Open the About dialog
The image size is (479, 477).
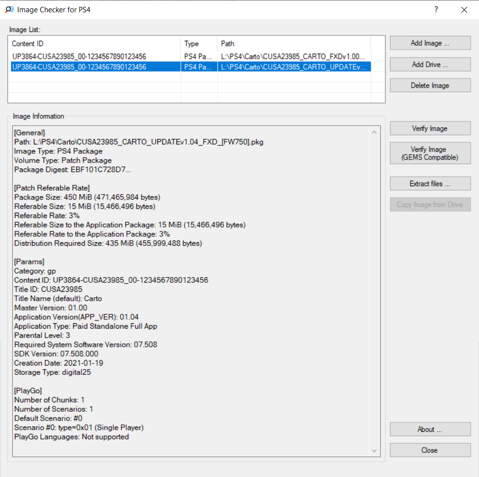coord(430,429)
